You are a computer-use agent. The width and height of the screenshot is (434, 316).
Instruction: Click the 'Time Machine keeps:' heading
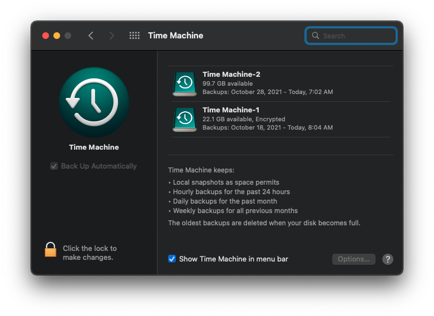tap(201, 170)
